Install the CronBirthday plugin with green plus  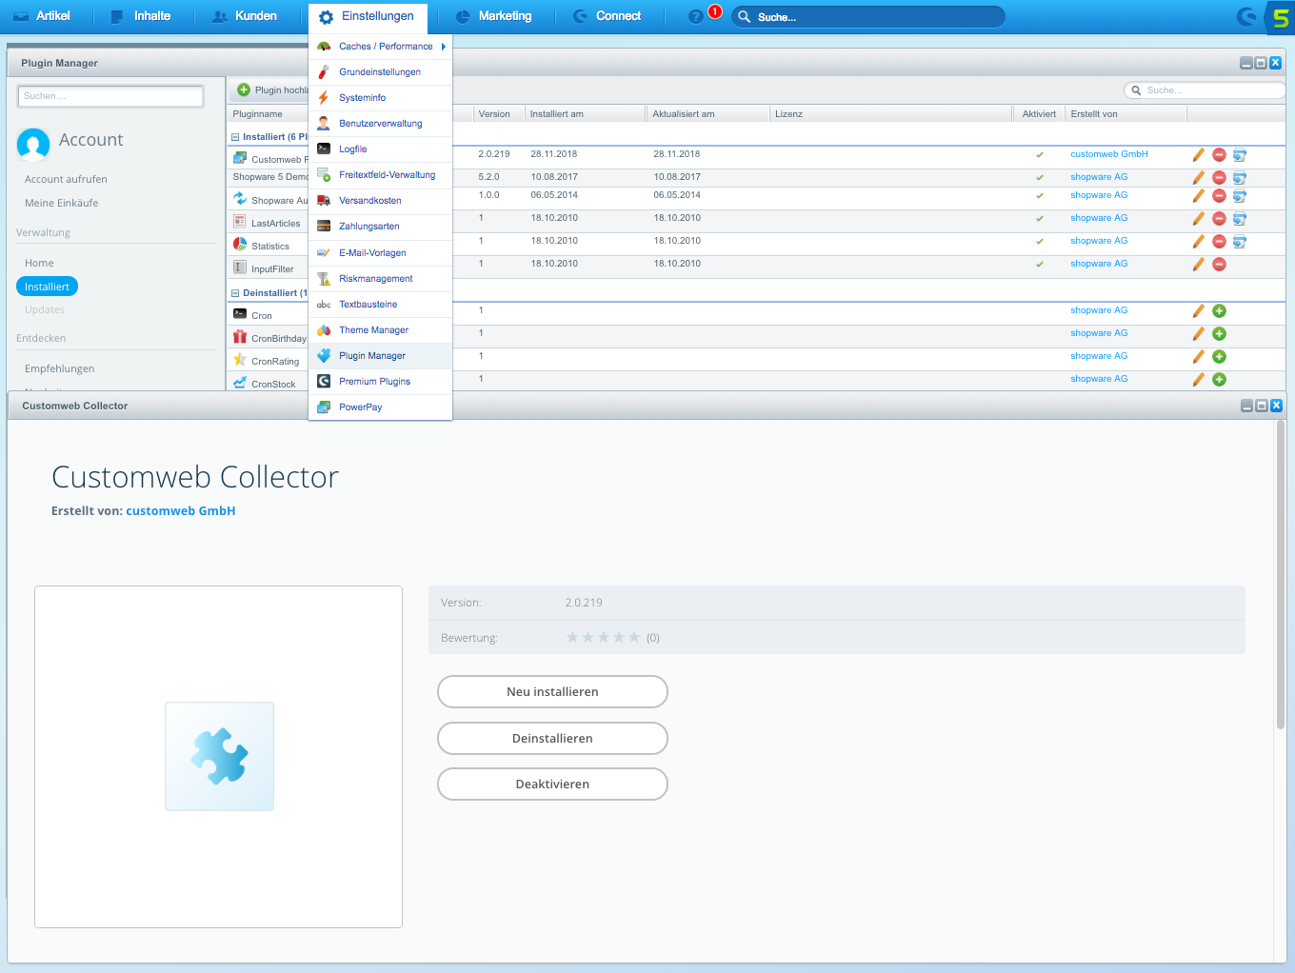1219,333
